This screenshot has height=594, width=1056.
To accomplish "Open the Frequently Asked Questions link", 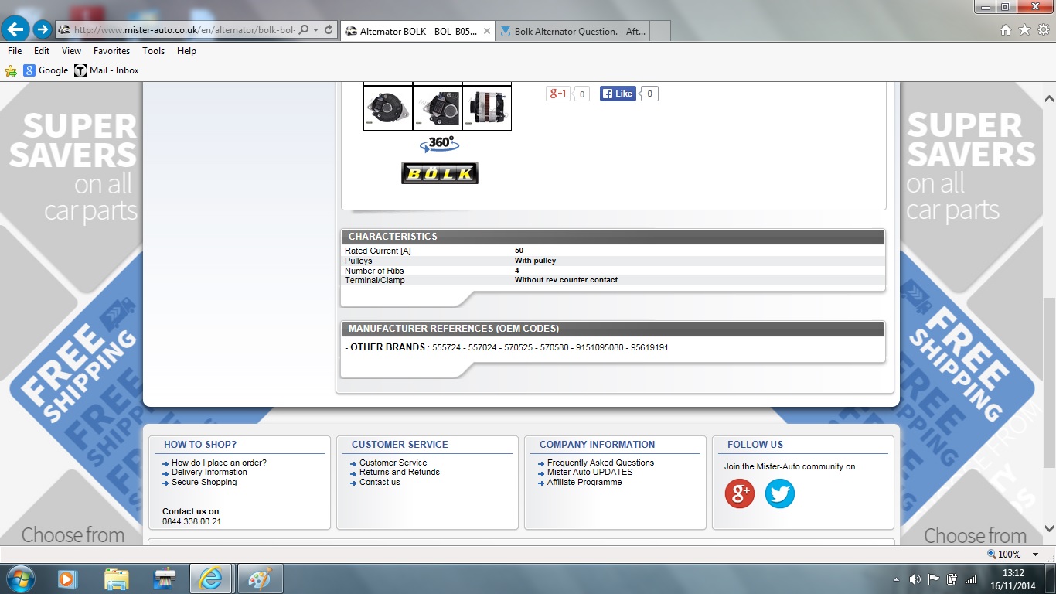I will [x=601, y=463].
